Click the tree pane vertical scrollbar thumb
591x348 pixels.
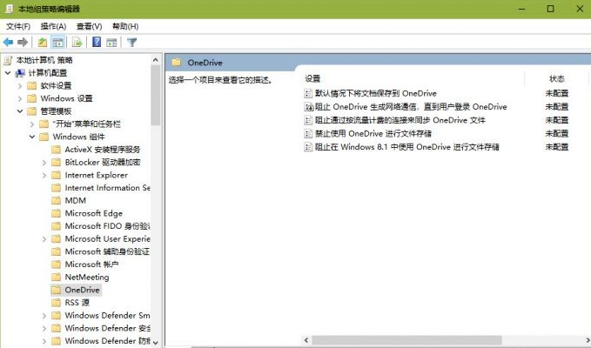click(x=156, y=95)
